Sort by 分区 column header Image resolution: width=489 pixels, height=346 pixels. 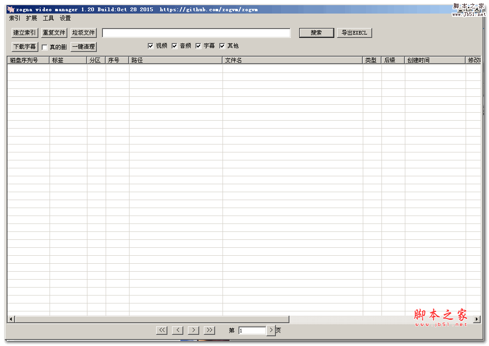(x=96, y=60)
